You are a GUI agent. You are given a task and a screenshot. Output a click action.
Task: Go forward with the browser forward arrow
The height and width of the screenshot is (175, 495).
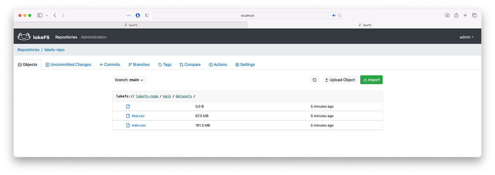(x=63, y=15)
